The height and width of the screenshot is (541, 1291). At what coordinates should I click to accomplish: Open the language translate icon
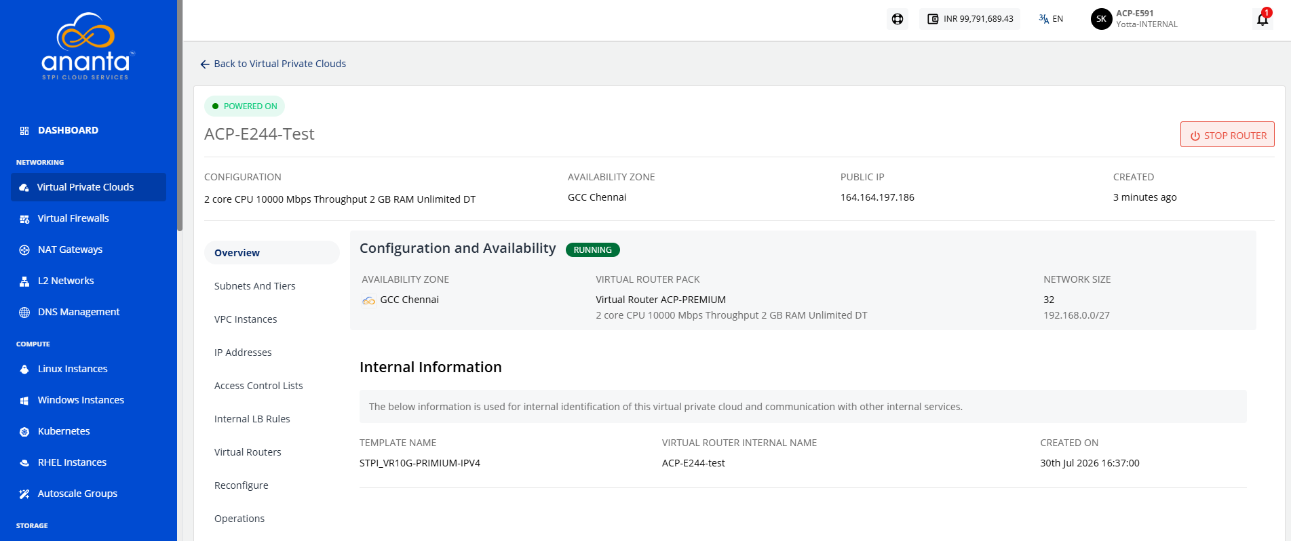click(x=1043, y=19)
